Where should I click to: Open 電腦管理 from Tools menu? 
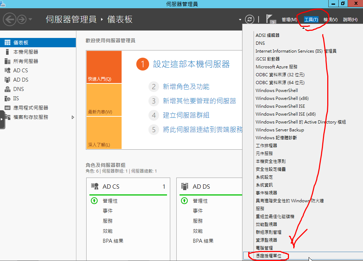264,248
